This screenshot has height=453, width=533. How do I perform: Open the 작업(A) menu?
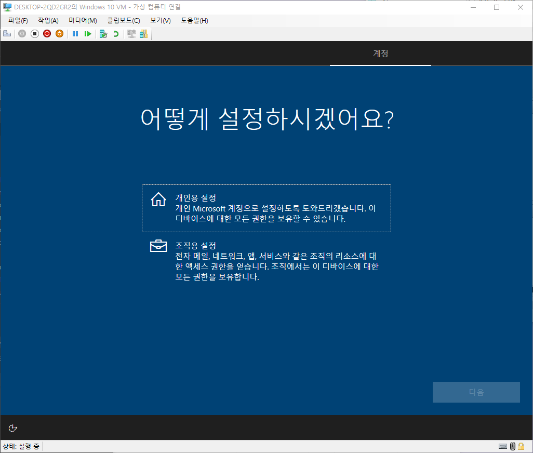coord(48,20)
